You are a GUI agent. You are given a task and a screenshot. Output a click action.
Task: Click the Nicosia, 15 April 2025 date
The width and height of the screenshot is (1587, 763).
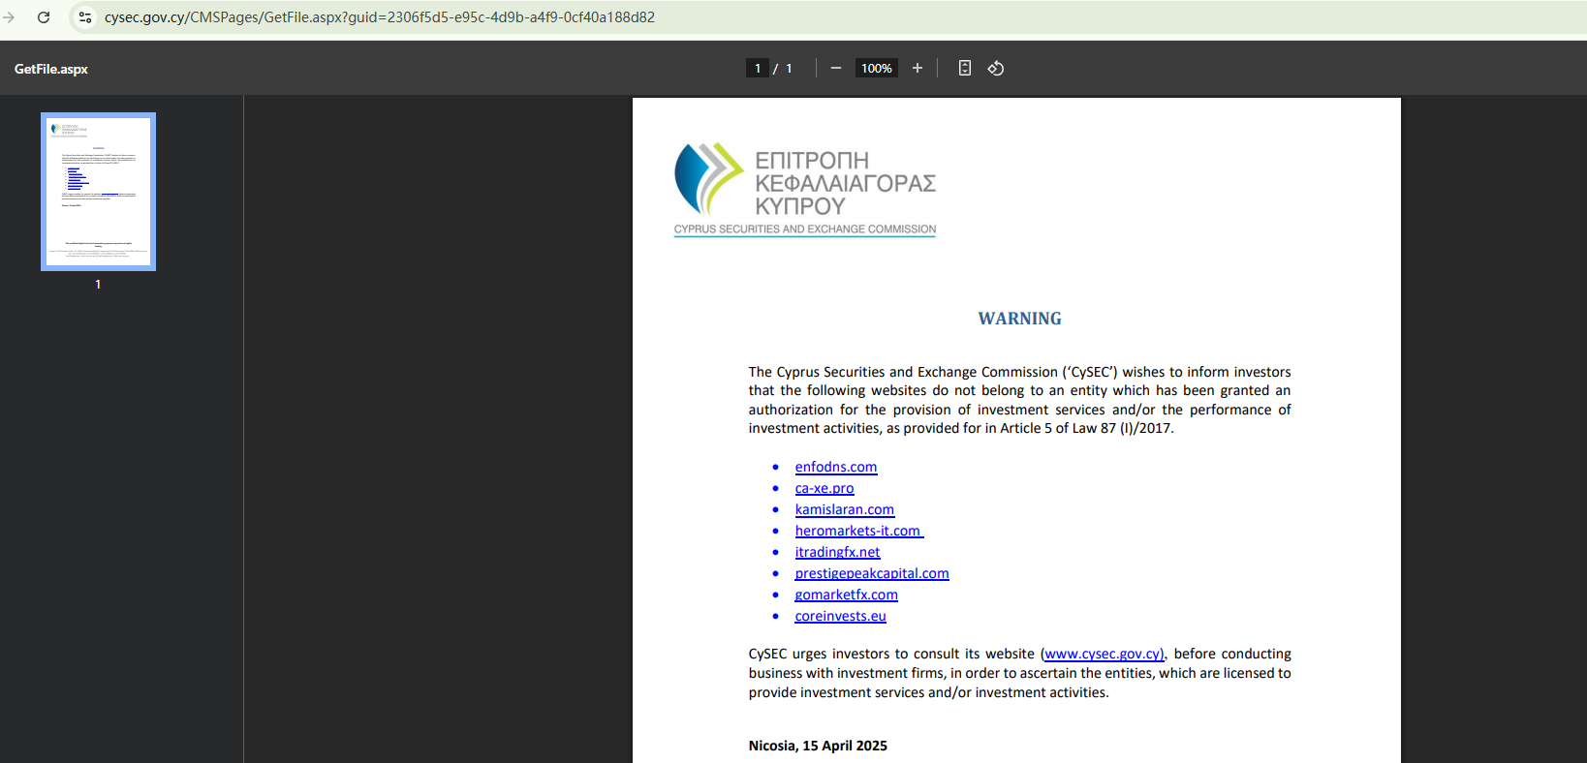[x=818, y=746]
